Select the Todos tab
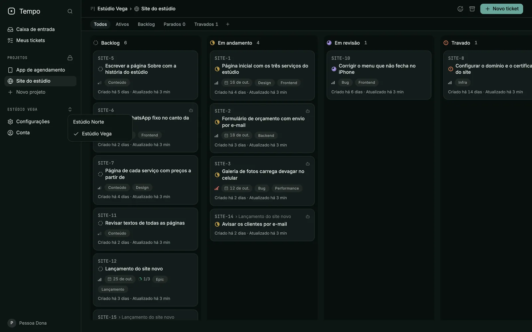 point(100,24)
